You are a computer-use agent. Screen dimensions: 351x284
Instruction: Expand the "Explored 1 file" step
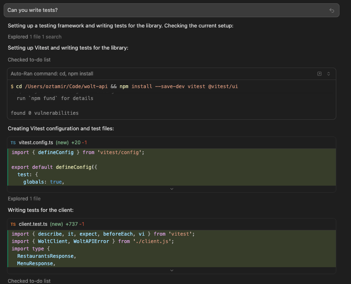click(x=24, y=199)
